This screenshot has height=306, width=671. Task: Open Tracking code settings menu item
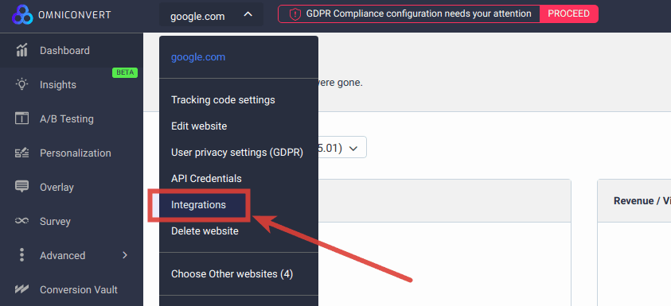(223, 100)
